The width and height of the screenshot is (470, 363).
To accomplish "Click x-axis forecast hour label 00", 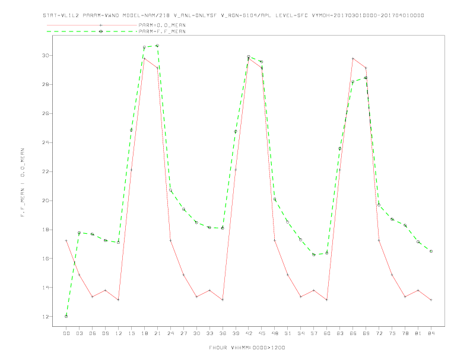I will coord(66,333).
